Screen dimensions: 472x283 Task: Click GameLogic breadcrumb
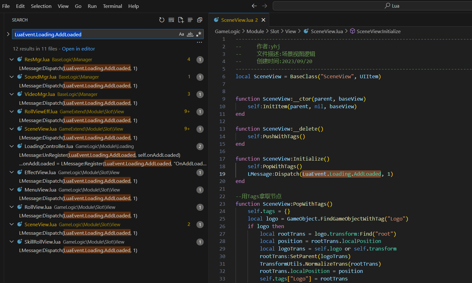coord(227,31)
